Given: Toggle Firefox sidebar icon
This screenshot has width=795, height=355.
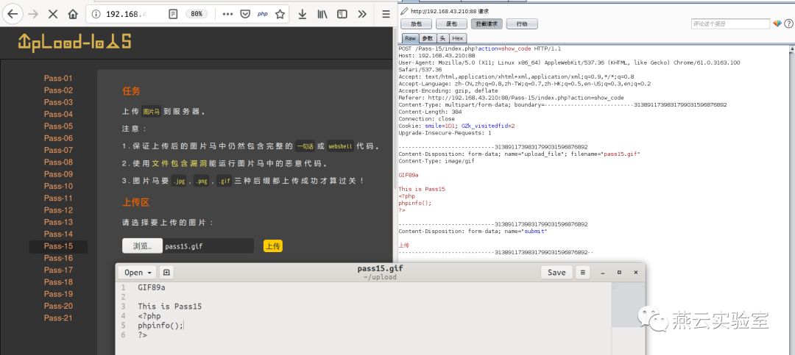Looking at the screenshot, I should 342,14.
